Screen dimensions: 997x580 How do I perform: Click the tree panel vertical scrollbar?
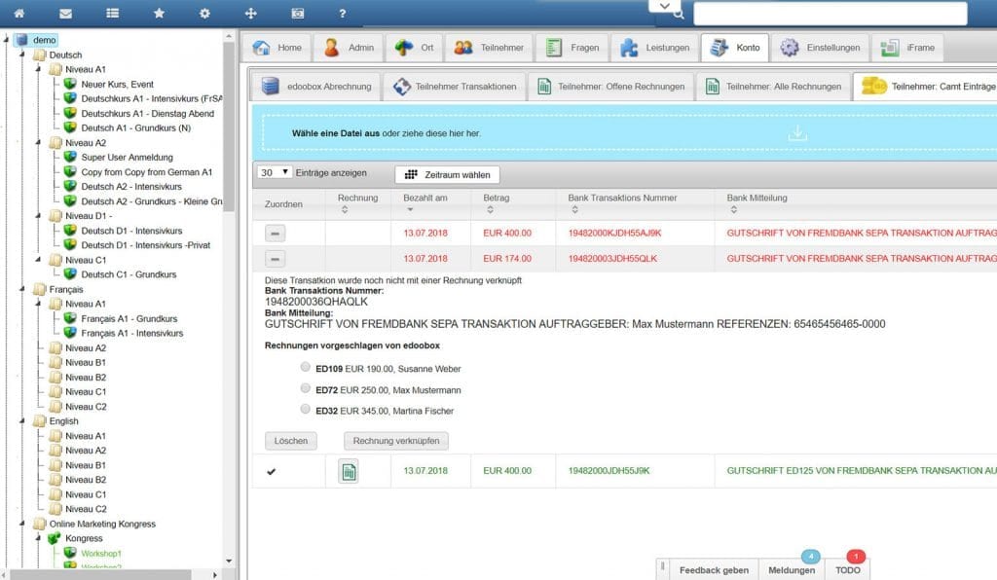click(229, 127)
